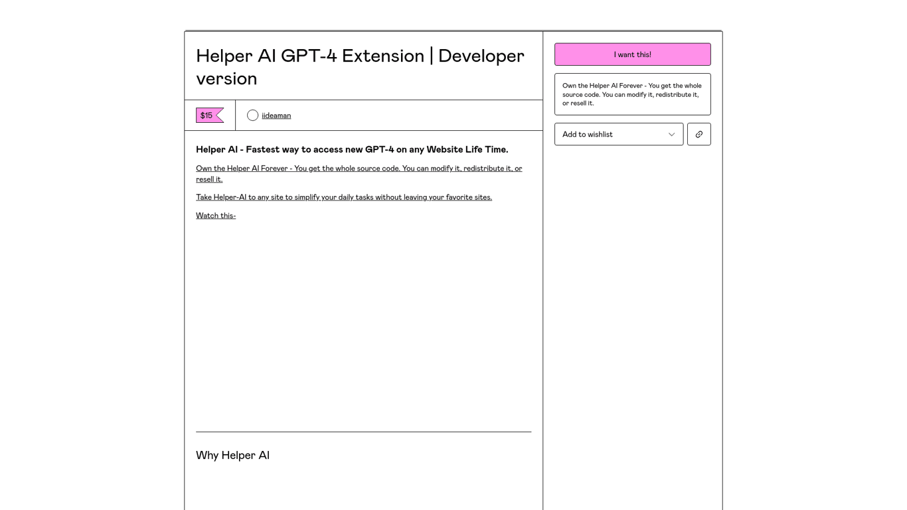Click the circular avatar toggle near seller name
907x510 pixels.
coord(252,115)
